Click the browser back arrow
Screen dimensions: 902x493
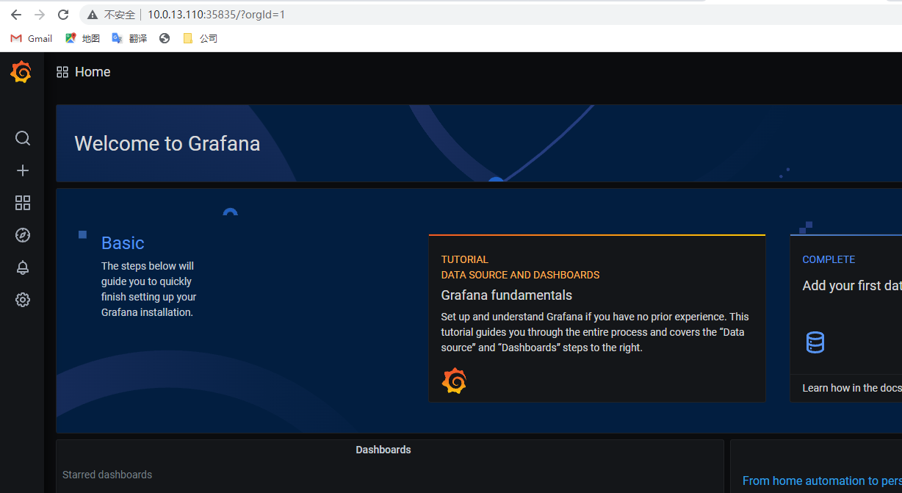pyautogui.click(x=16, y=15)
